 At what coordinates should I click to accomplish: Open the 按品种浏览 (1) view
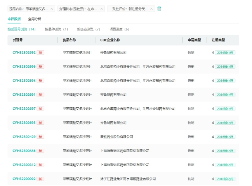pyautogui.click(x=56, y=29)
